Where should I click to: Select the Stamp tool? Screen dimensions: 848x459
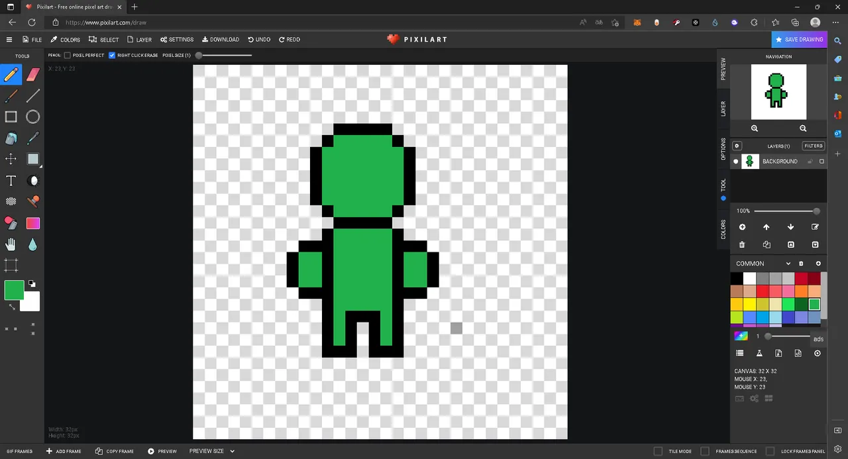pyautogui.click(x=33, y=201)
